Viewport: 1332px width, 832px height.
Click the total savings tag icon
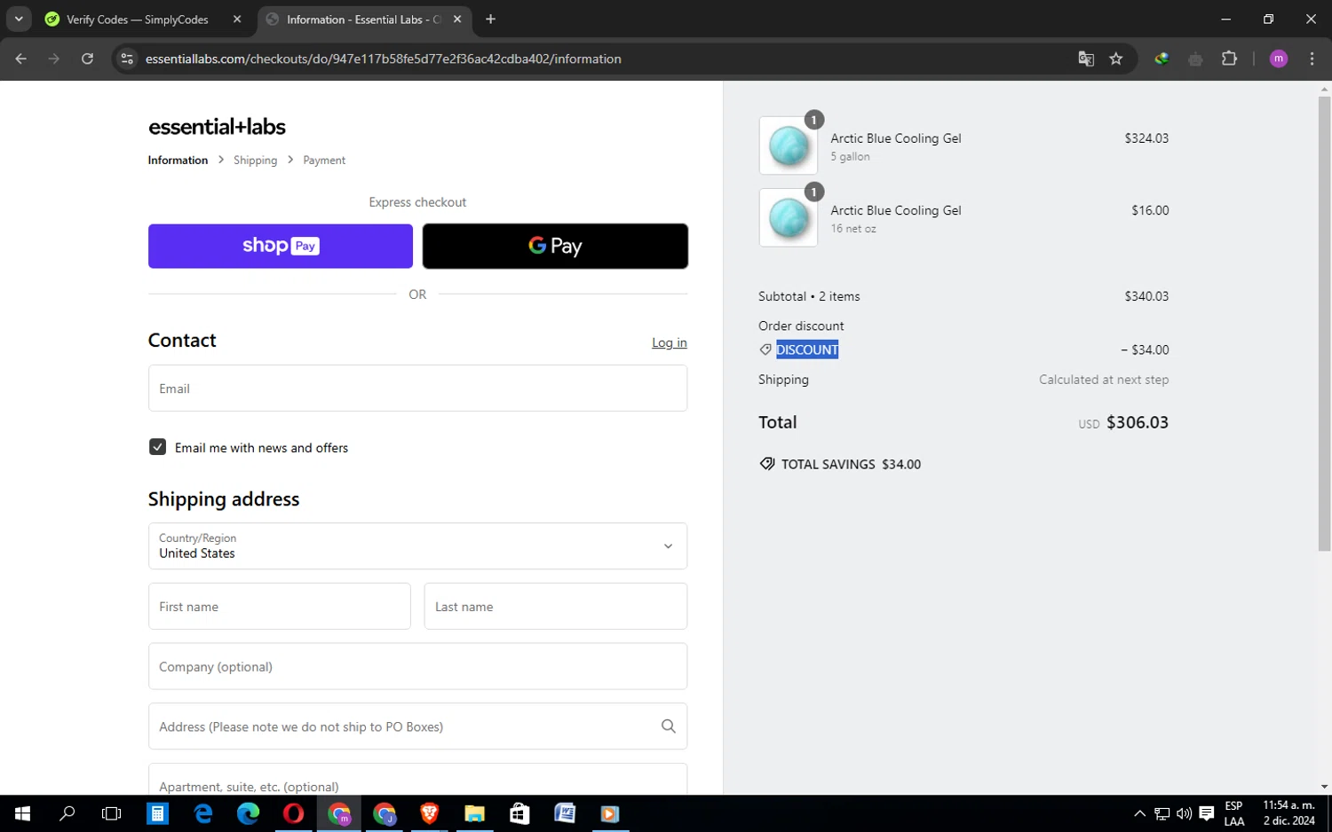767,464
